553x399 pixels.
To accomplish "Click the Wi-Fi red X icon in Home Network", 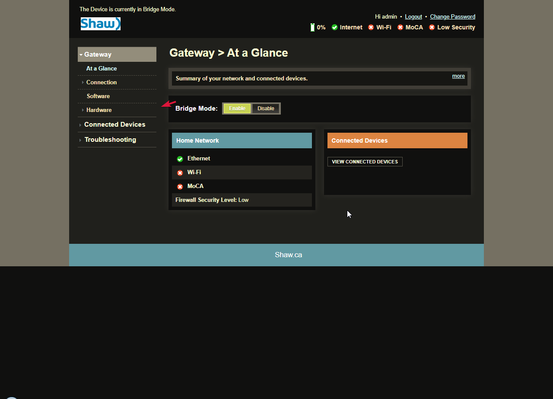I will pyautogui.click(x=180, y=173).
